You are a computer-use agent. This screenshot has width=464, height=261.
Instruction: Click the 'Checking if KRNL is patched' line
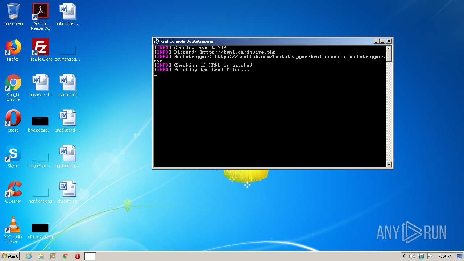(213, 65)
